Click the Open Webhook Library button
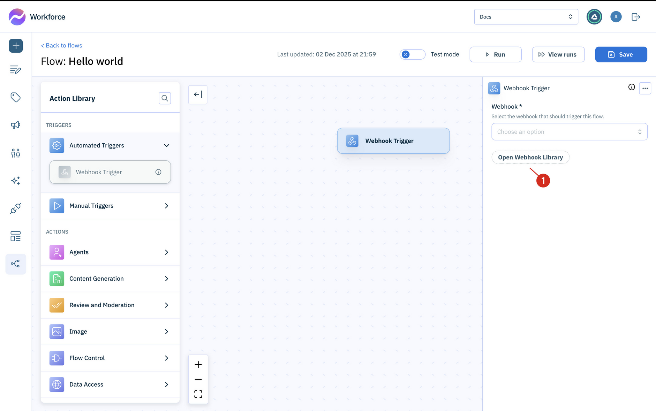656x411 pixels. (530, 157)
